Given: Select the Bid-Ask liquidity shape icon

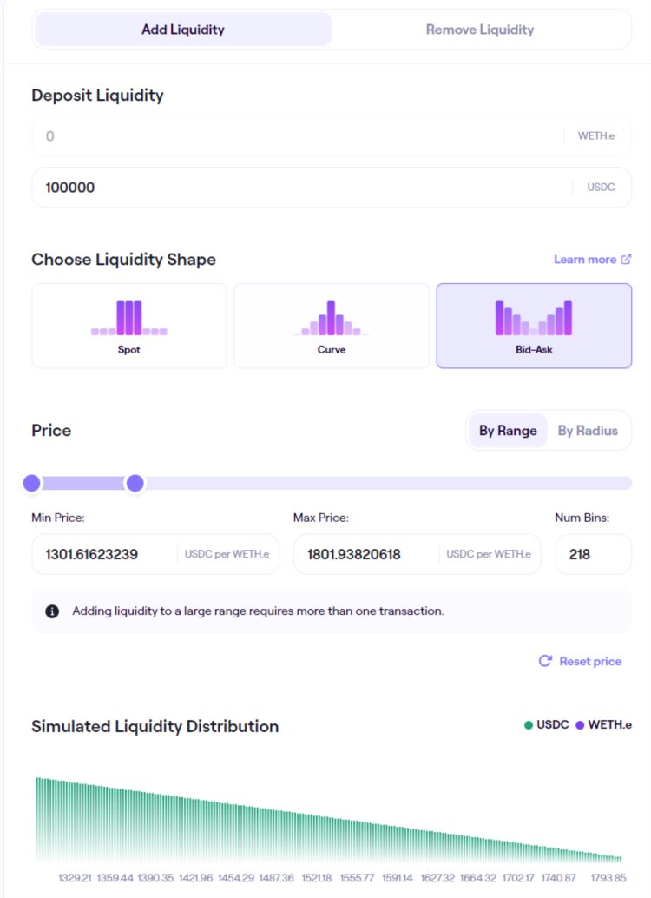Looking at the screenshot, I should (533, 317).
